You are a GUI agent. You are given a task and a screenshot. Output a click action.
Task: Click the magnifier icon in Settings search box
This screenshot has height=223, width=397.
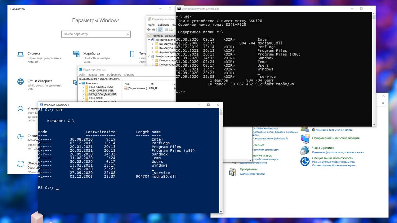128,34
